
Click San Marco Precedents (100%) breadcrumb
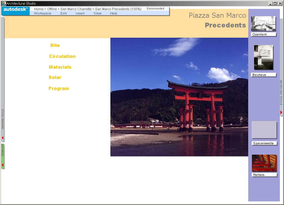[118, 9]
